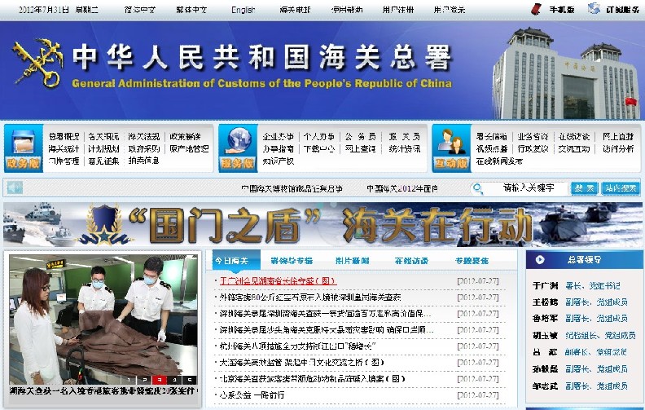Select slideshow page number 2
The image size is (645, 410).
[x=144, y=380]
